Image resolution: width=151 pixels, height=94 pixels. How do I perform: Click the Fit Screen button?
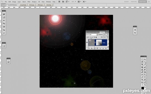point(32,5)
